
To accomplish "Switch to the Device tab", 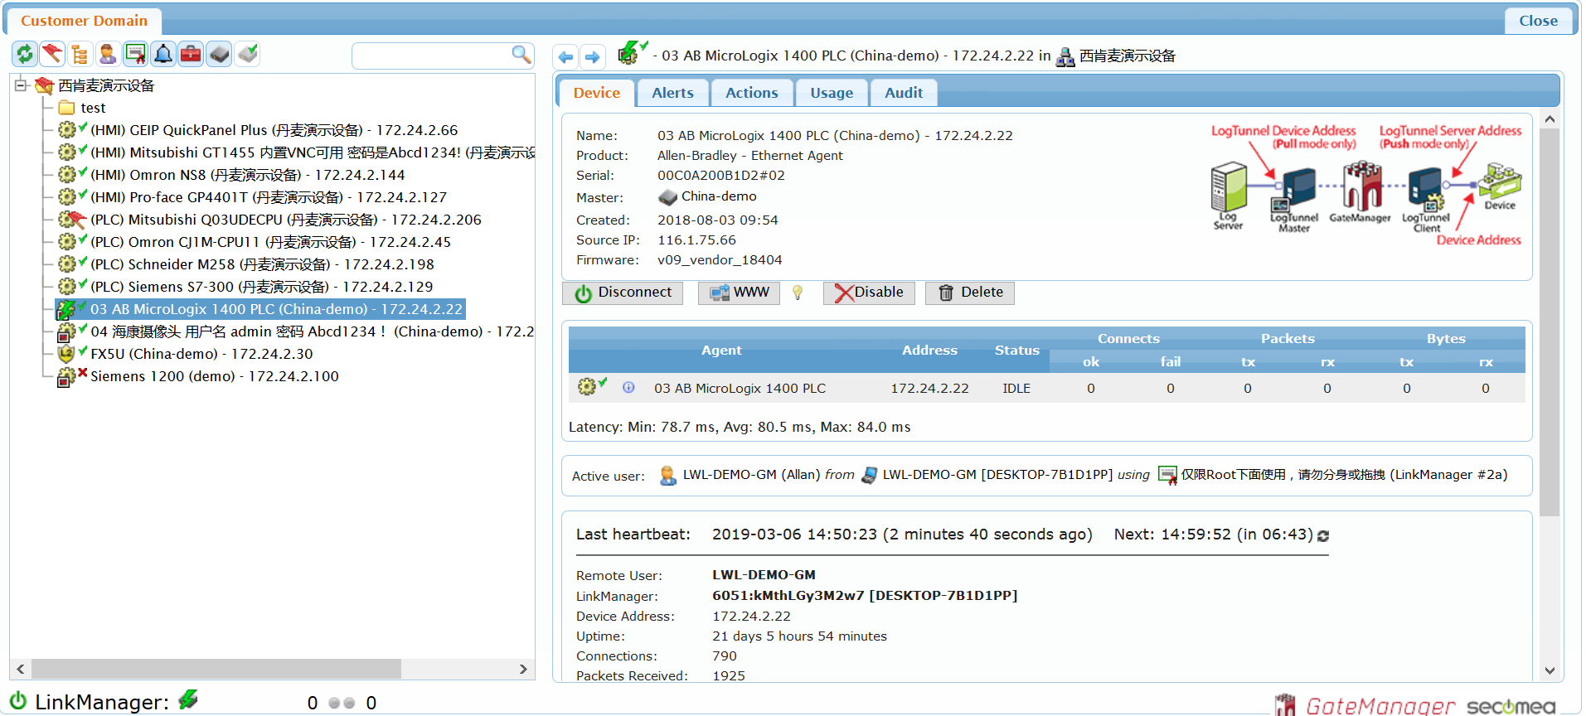I will pos(596,93).
